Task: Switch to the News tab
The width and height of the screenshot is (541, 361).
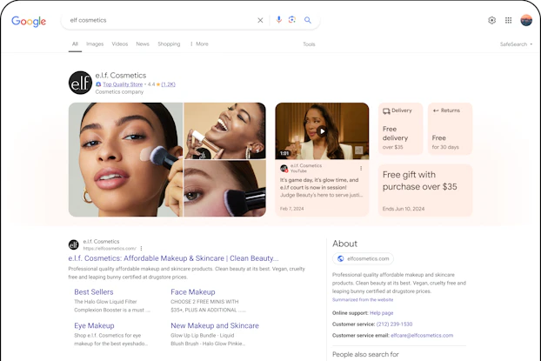Action: coord(143,43)
